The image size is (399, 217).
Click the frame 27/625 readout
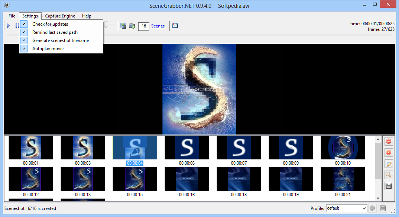coord(381,29)
